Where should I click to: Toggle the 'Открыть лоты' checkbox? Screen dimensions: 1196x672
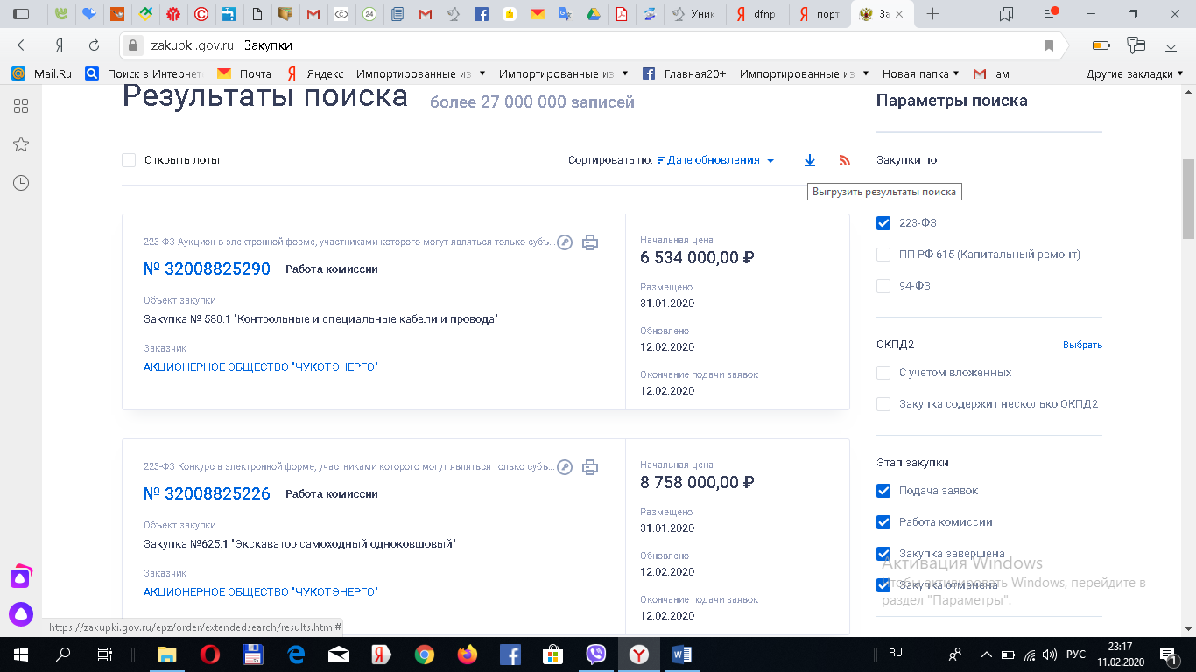(x=129, y=160)
